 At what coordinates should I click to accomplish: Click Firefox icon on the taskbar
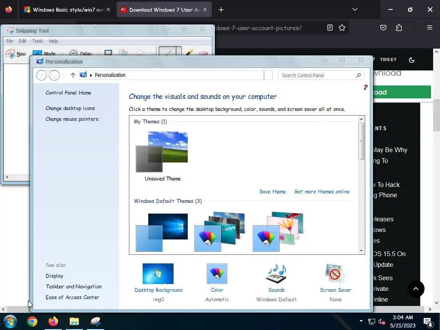[x=53, y=321]
